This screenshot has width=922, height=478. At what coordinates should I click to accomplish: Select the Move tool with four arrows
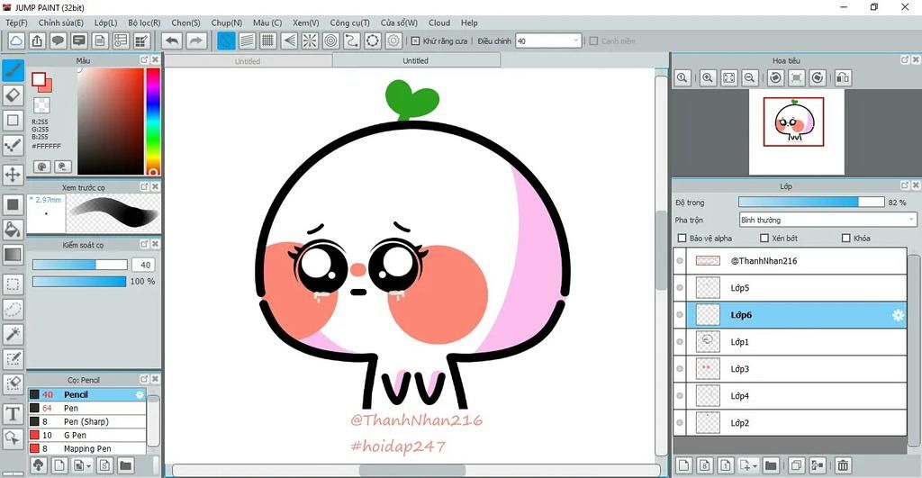coord(13,174)
